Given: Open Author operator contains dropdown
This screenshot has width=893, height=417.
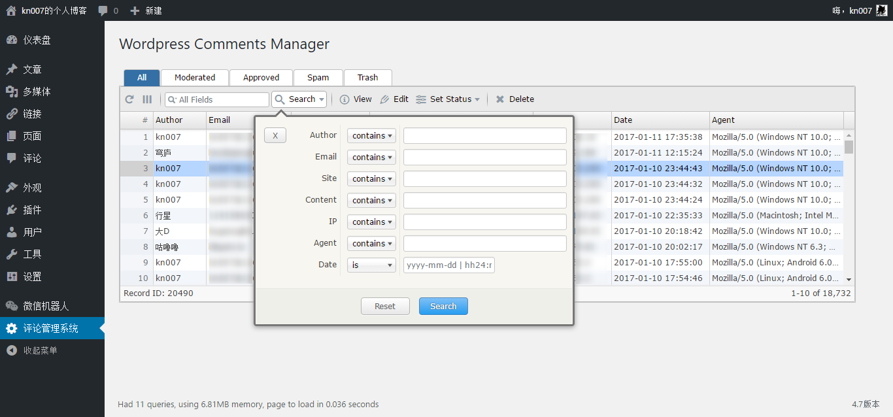Looking at the screenshot, I should point(371,136).
